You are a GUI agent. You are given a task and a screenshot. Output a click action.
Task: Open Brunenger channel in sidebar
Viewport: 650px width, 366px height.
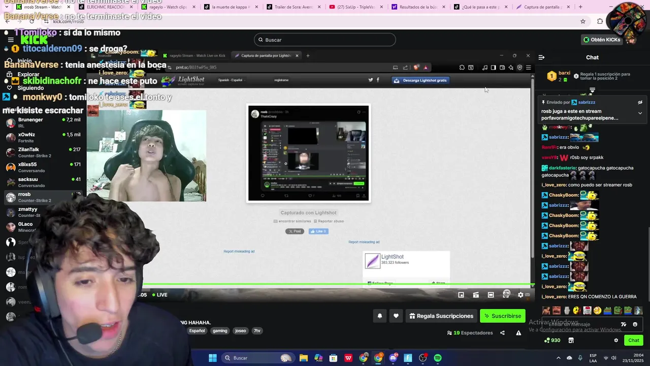[x=43, y=123]
